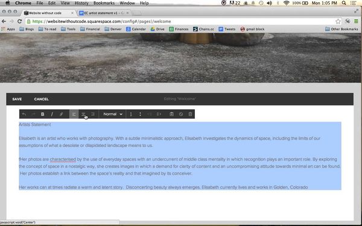Delete the text block with the trash icon
Viewport: 362px width, 226px height.
coord(190,114)
